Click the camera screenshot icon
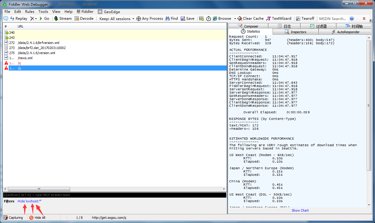Viewport: 375px width, 223px height. tap(202, 19)
